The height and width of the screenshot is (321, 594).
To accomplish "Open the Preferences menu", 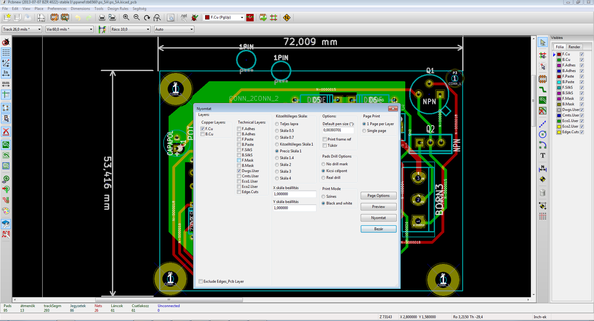I will click(x=57, y=8).
